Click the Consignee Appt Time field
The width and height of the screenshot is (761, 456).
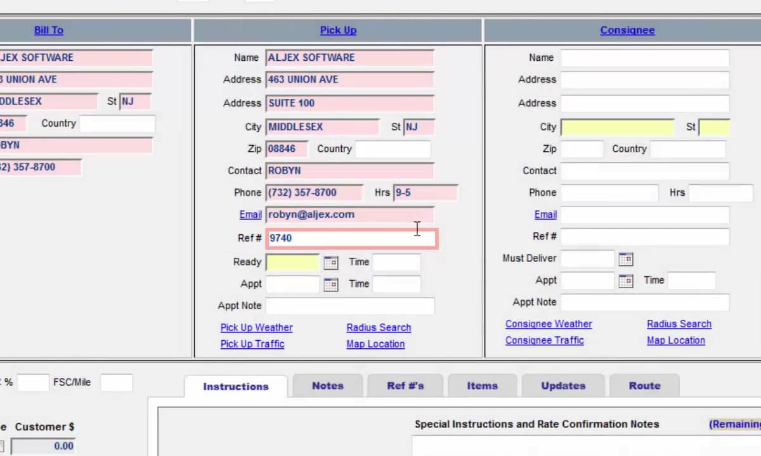(x=692, y=281)
